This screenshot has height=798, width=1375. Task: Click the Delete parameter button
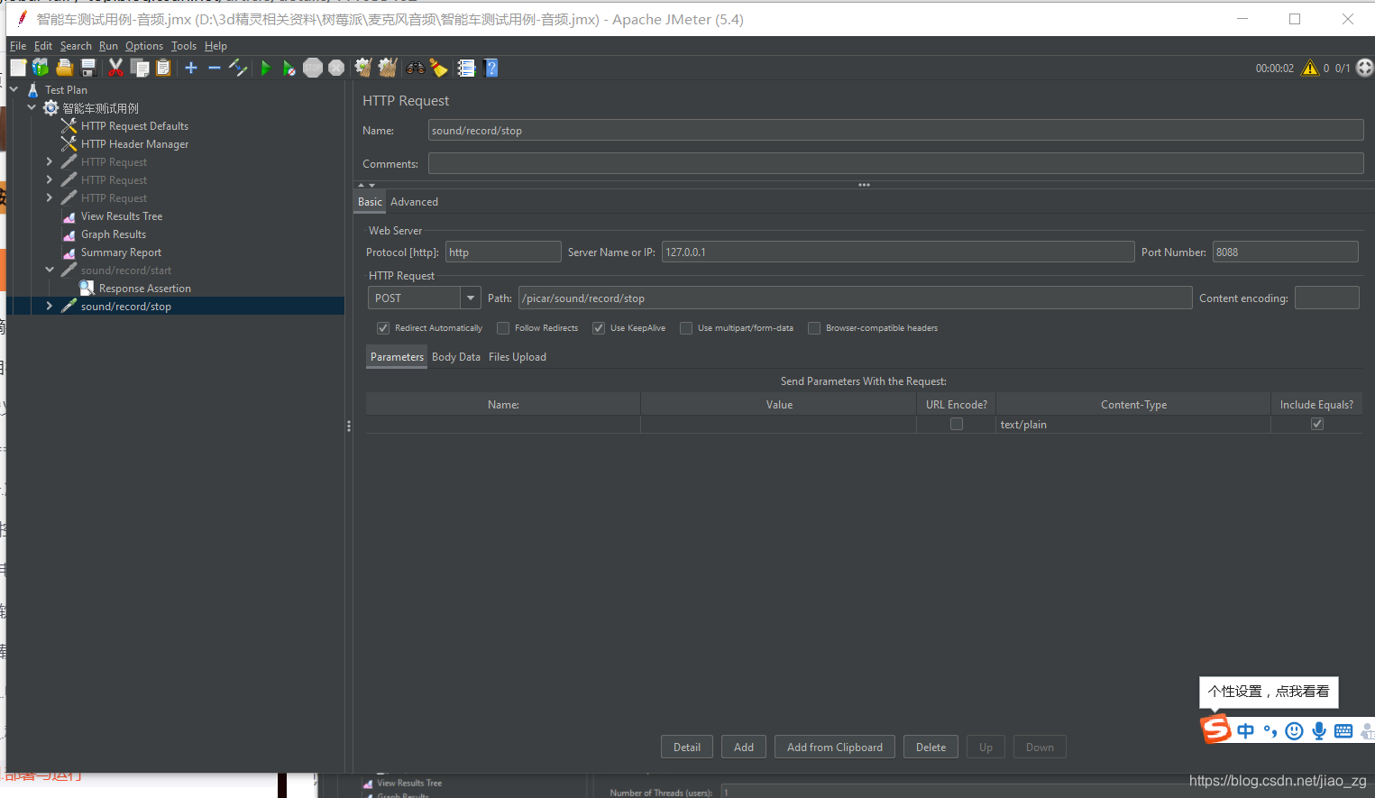point(931,747)
